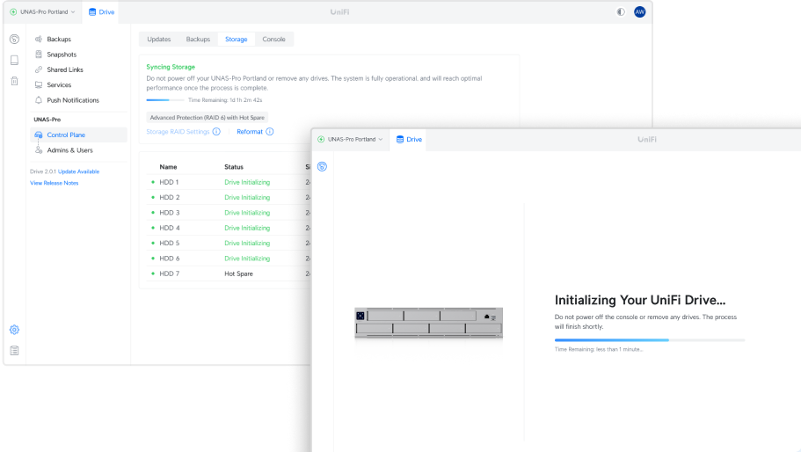Image resolution: width=801 pixels, height=452 pixels.
Task: Click the drive icon in front window sidebar
Action: (322, 166)
